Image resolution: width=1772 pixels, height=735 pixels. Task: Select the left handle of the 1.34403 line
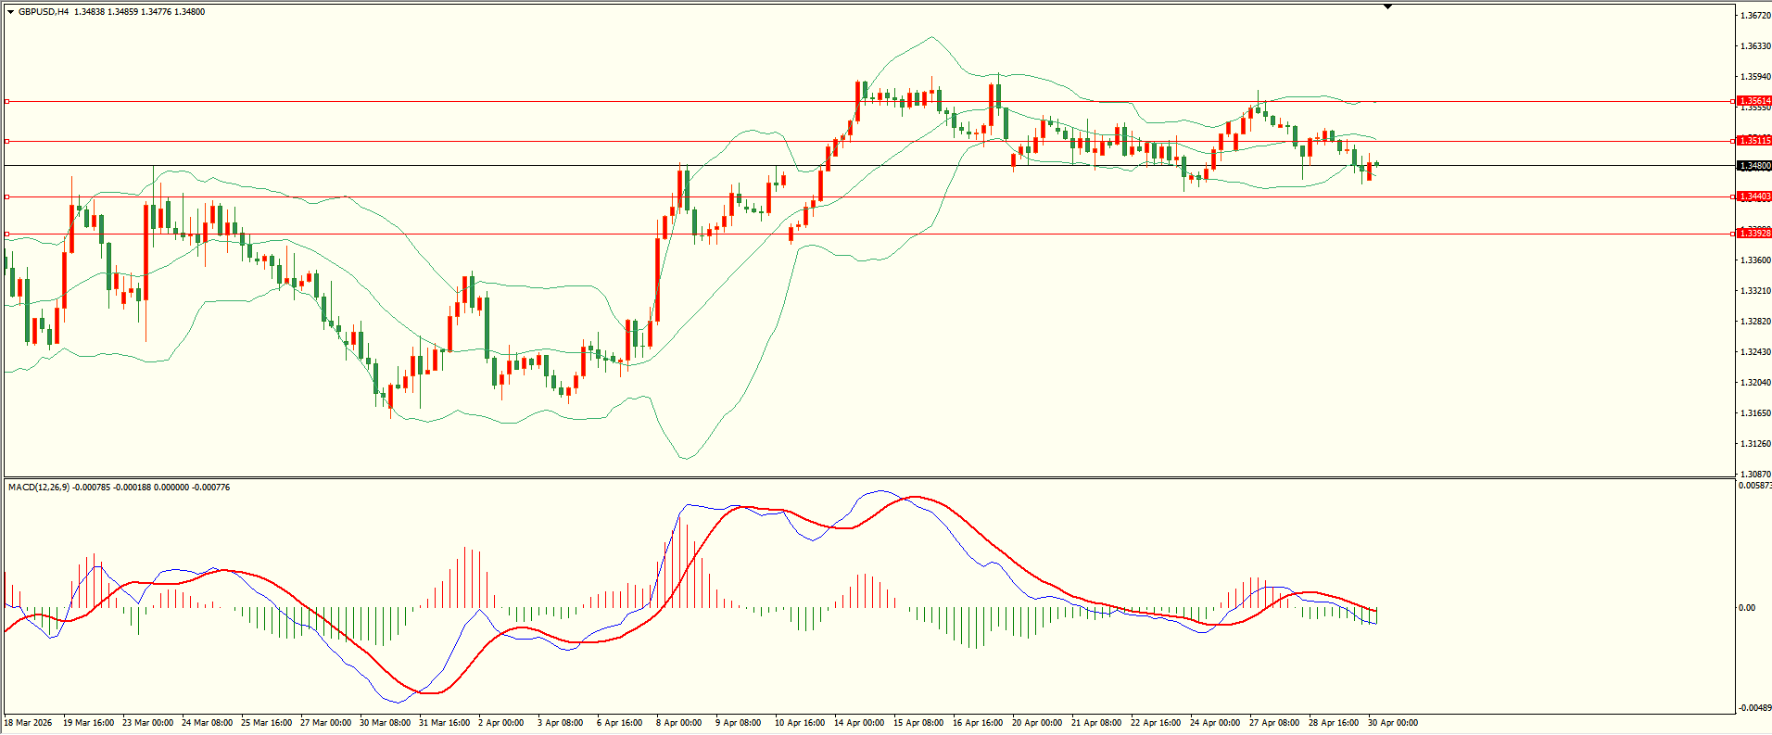pyautogui.click(x=7, y=196)
